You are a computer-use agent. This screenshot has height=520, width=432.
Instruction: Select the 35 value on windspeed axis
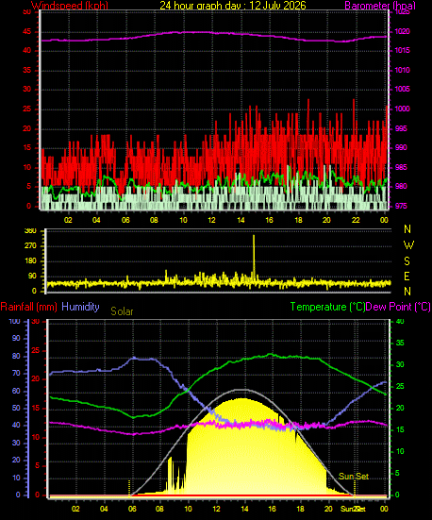click(26, 70)
